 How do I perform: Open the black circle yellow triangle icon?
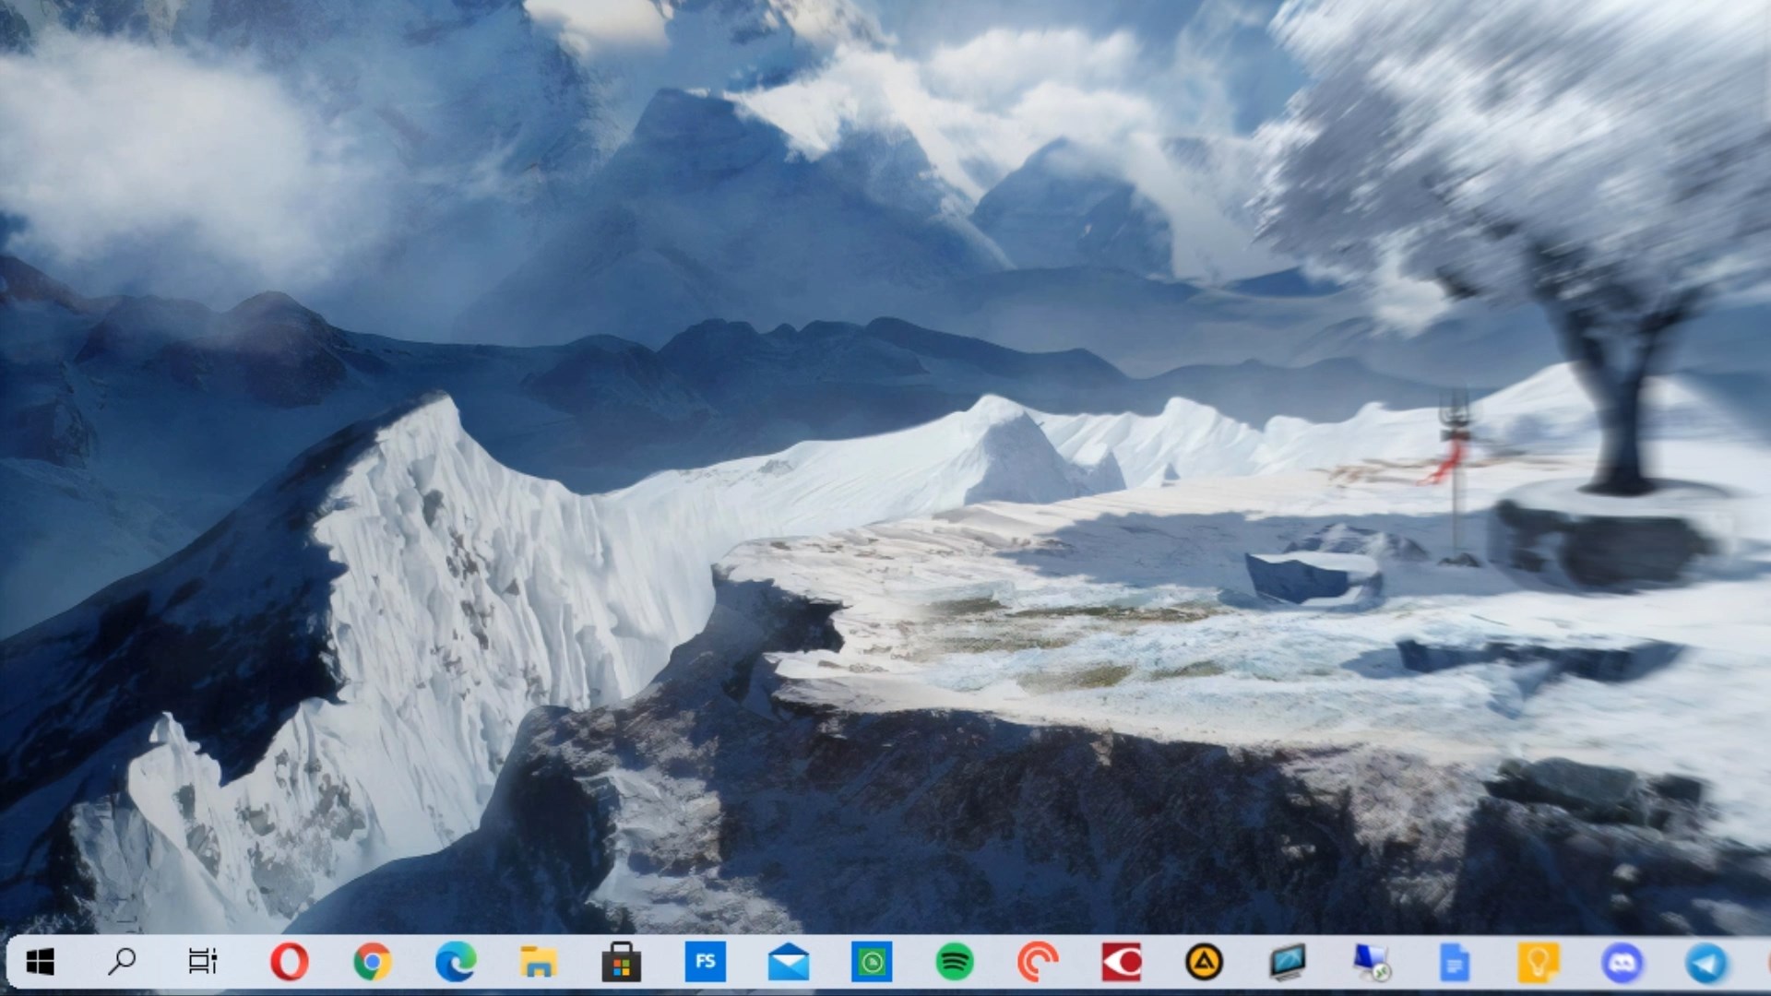pyautogui.click(x=1204, y=963)
